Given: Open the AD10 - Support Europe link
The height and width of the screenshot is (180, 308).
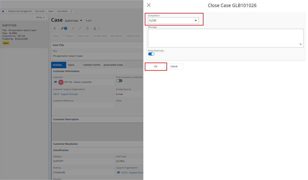Looking at the screenshot, I should (x=66, y=94).
